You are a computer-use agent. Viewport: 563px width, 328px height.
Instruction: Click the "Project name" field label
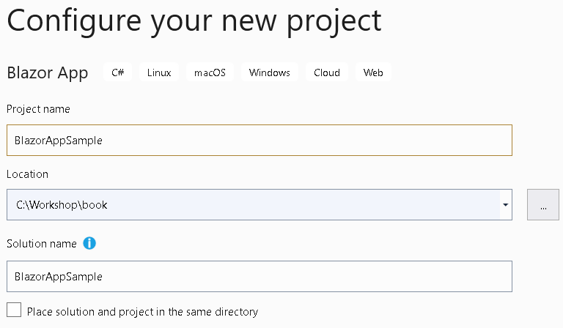(x=38, y=109)
